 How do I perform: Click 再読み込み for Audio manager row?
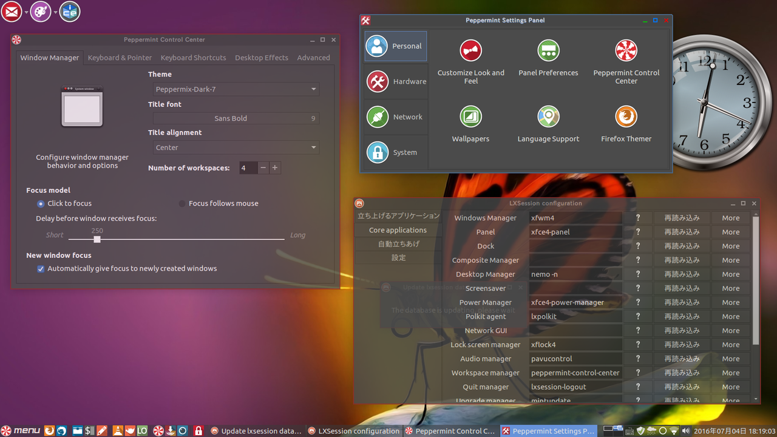(682, 359)
